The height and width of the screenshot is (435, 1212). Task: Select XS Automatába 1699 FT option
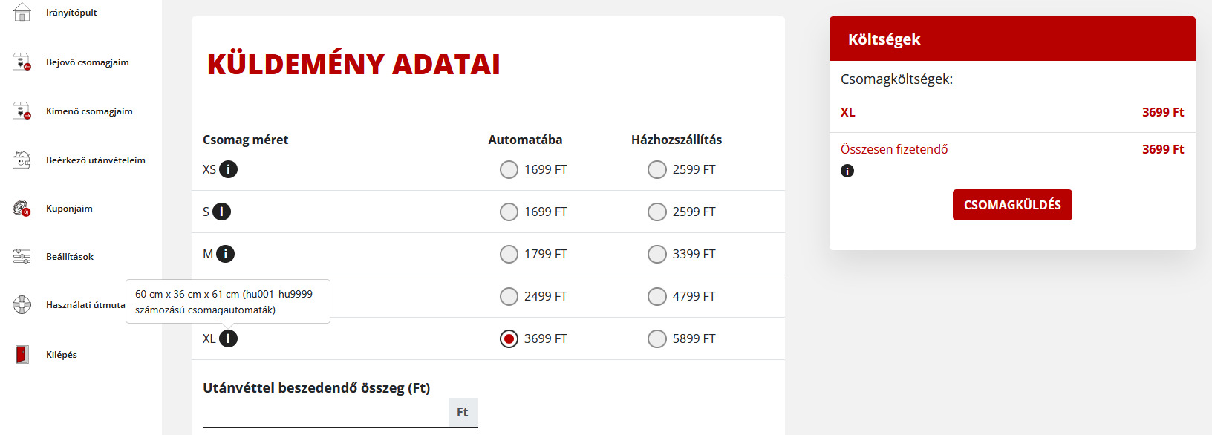coord(509,170)
